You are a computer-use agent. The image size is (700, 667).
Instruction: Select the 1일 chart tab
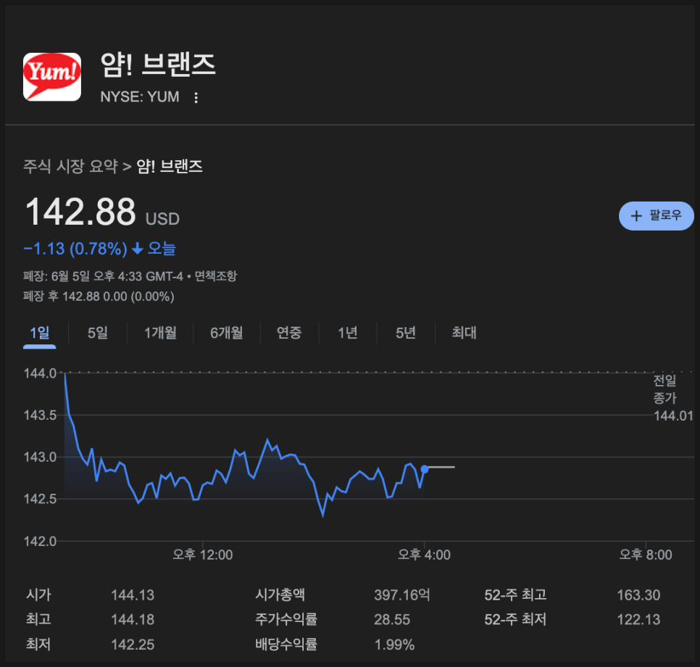pyautogui.click(x=40, y=333)
